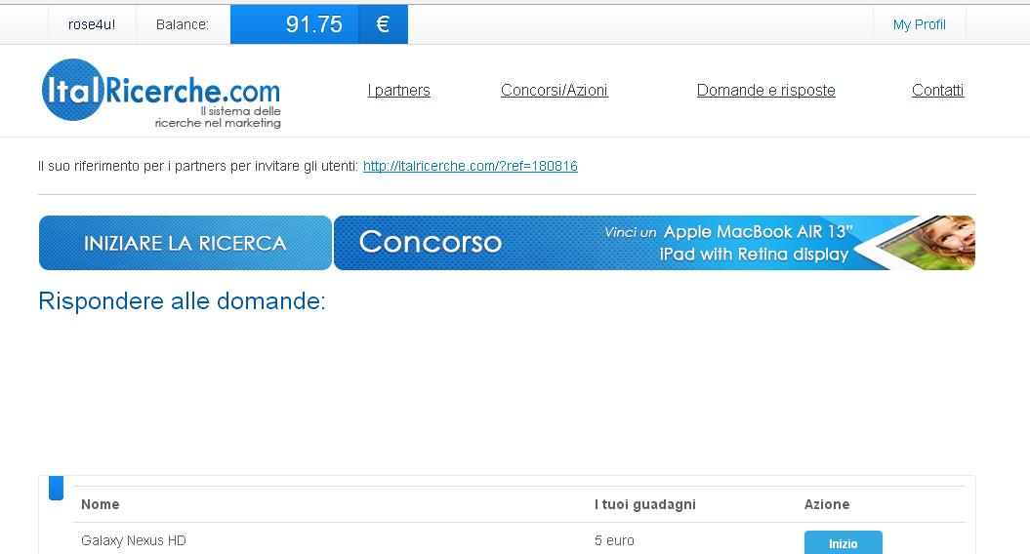
Task: Open the I partners menu
Action: pyautogui.click(x=398, y=90)
